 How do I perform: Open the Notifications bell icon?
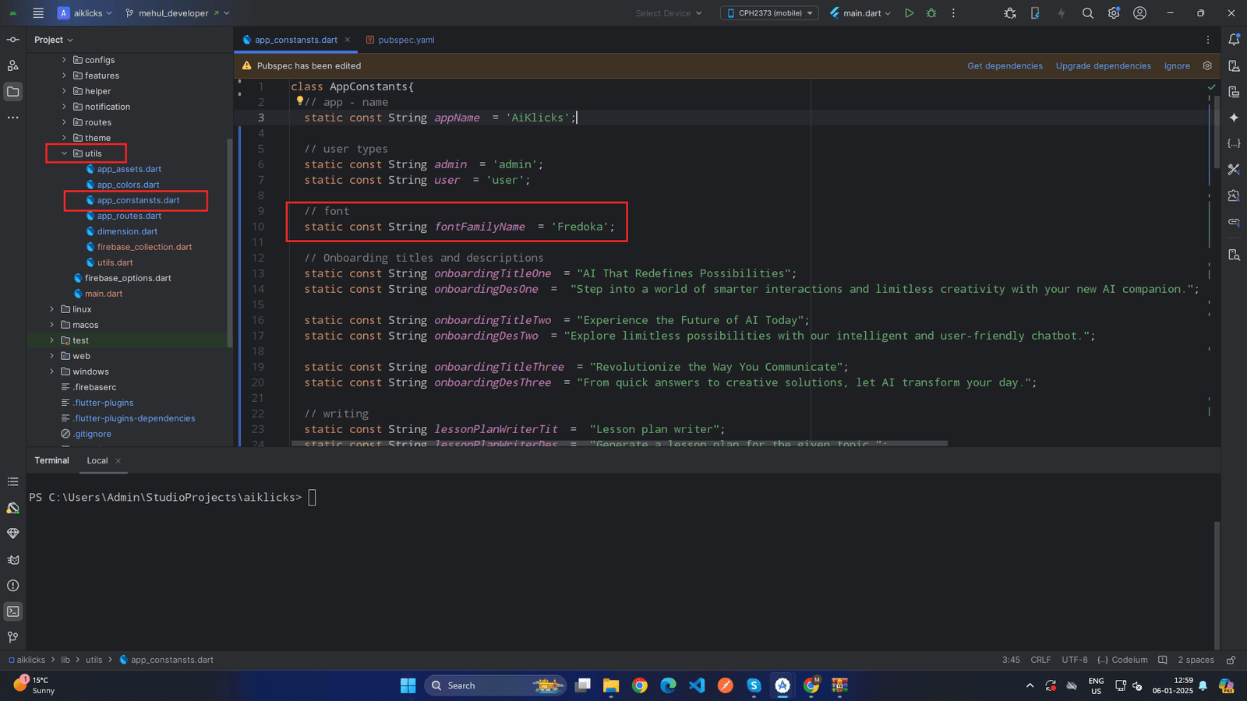[x=1234, y=40]
